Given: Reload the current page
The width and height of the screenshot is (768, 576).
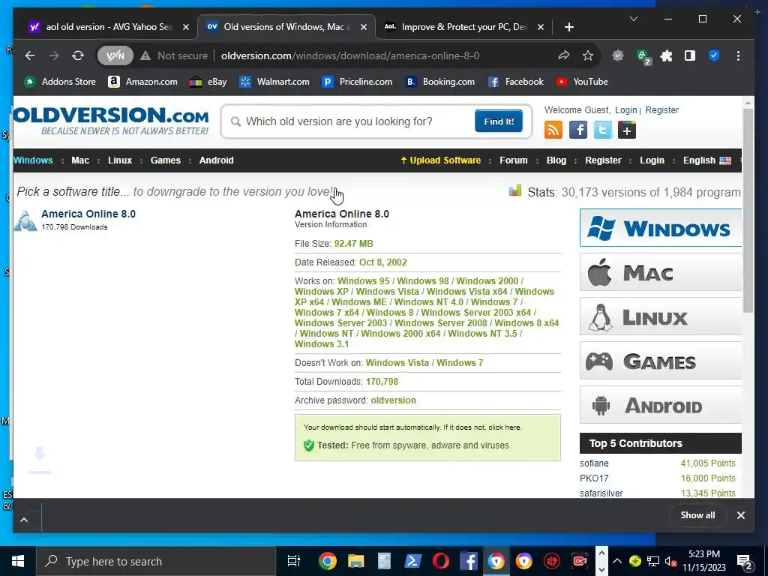Looking at the screenshot, I should click(x=78, y=55).
